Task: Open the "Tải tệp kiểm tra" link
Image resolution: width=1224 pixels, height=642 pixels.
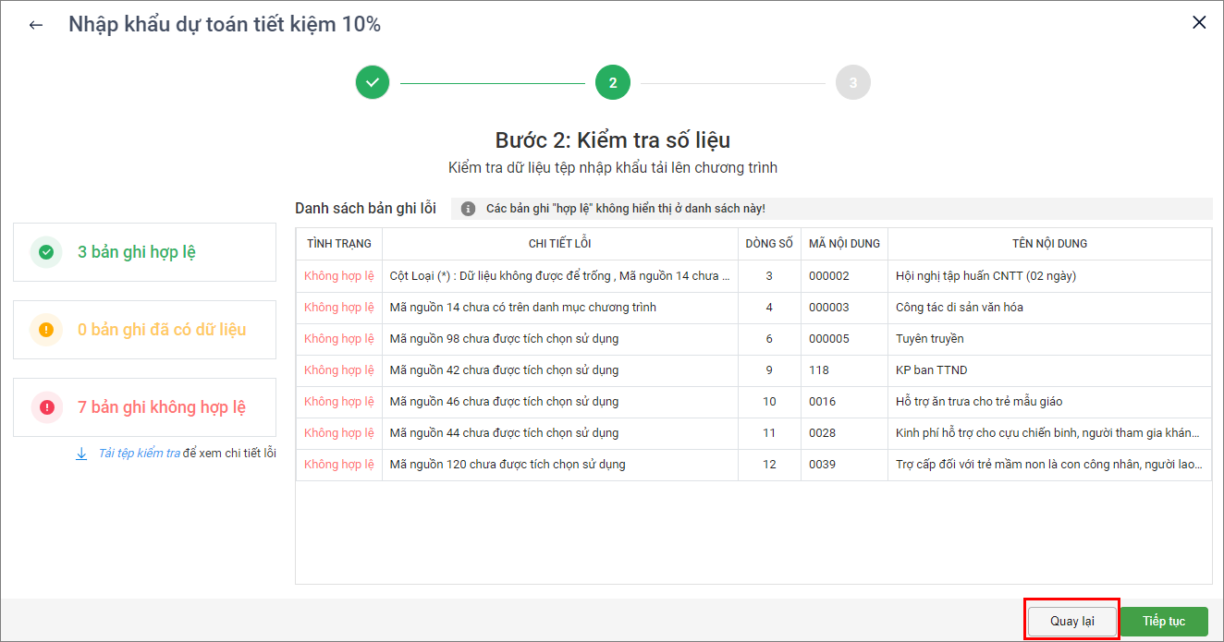Action: (x=139, y=454)
